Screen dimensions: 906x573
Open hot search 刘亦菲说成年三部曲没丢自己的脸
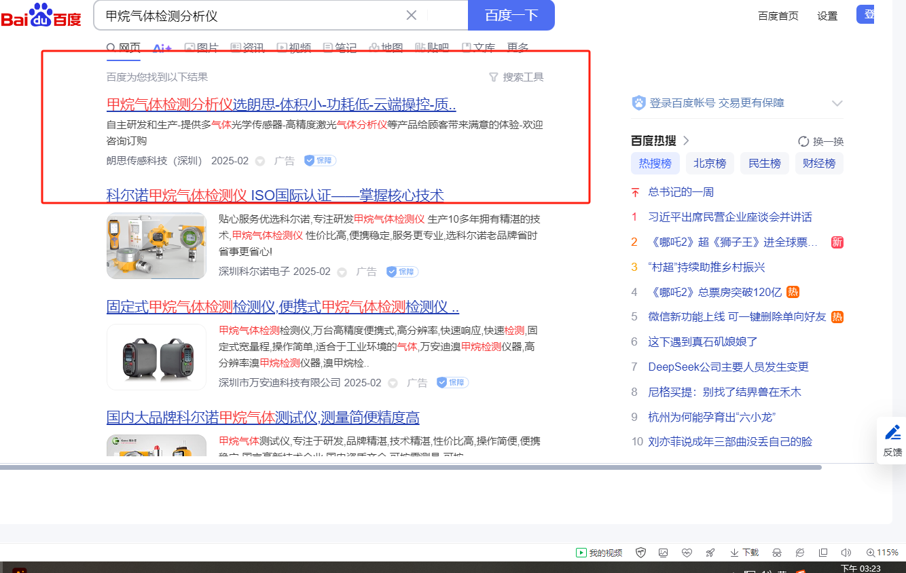point(730,442)
